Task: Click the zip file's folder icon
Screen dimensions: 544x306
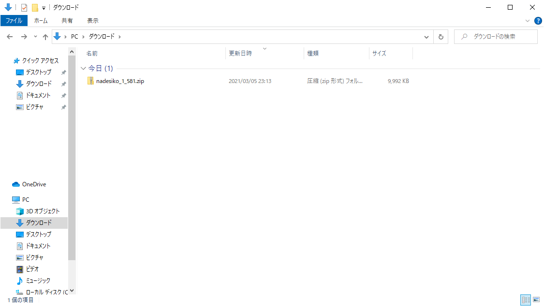Action: (90, 81)
